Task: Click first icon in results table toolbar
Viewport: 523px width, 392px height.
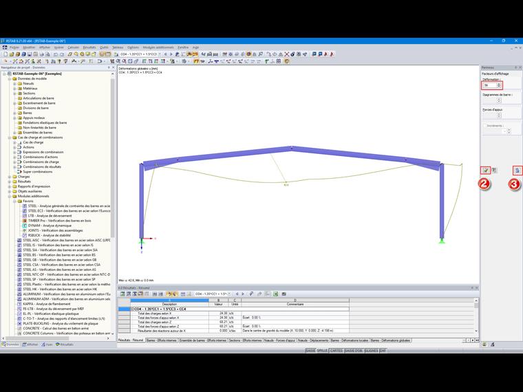Action: coord(122,294)
